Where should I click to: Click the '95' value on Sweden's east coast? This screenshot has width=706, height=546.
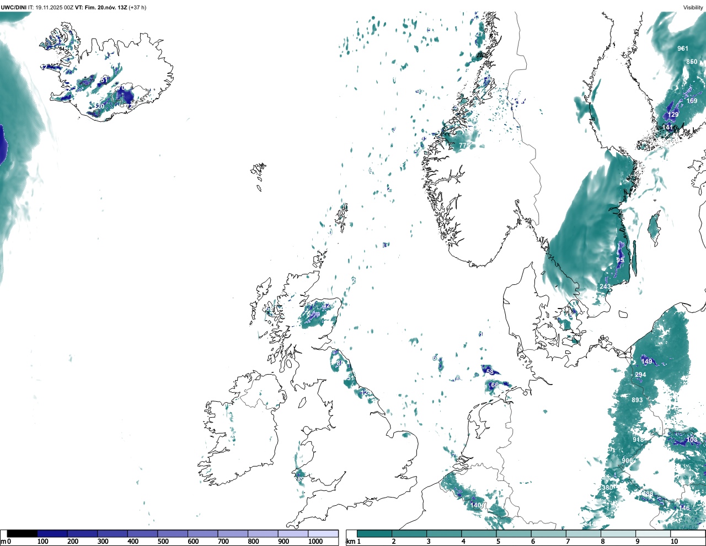pos(620,260)
